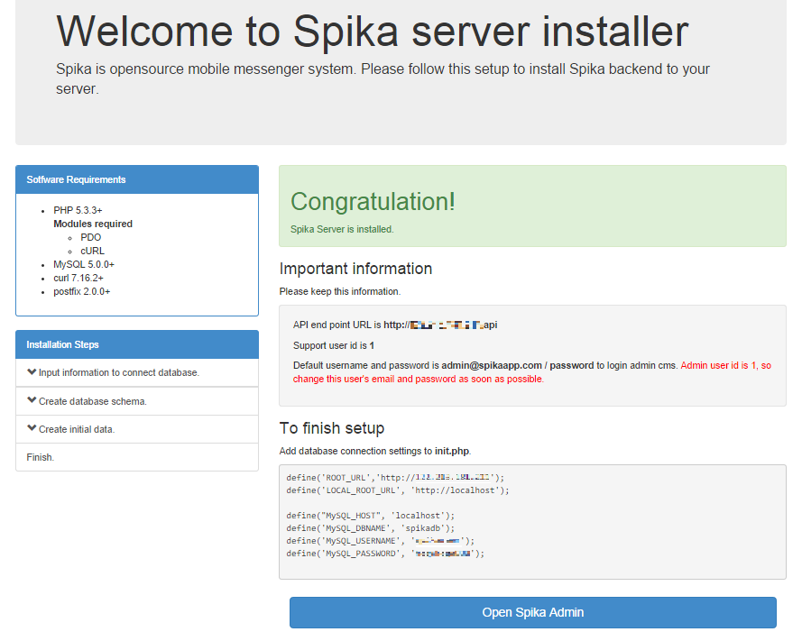The width and height of the screenshot is (802, 641).
Task: Click 'MySQL 5.0.0+' requirement
Action: (x=84, y=264)
